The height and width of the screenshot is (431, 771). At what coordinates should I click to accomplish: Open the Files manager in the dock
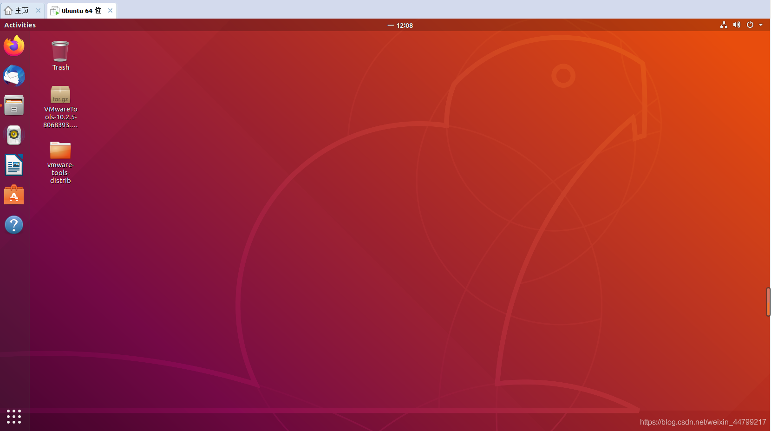point(14,105)
